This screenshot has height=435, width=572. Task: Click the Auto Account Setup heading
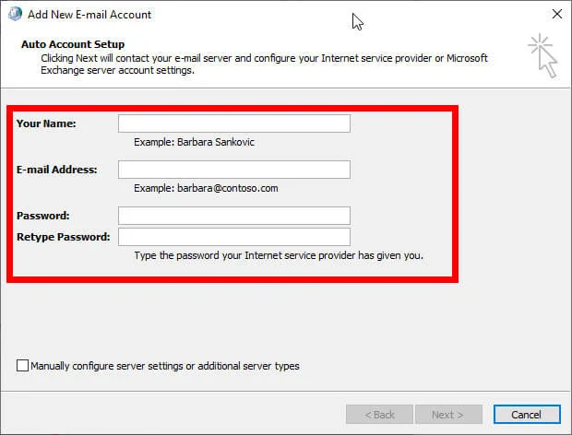(73, 44)
